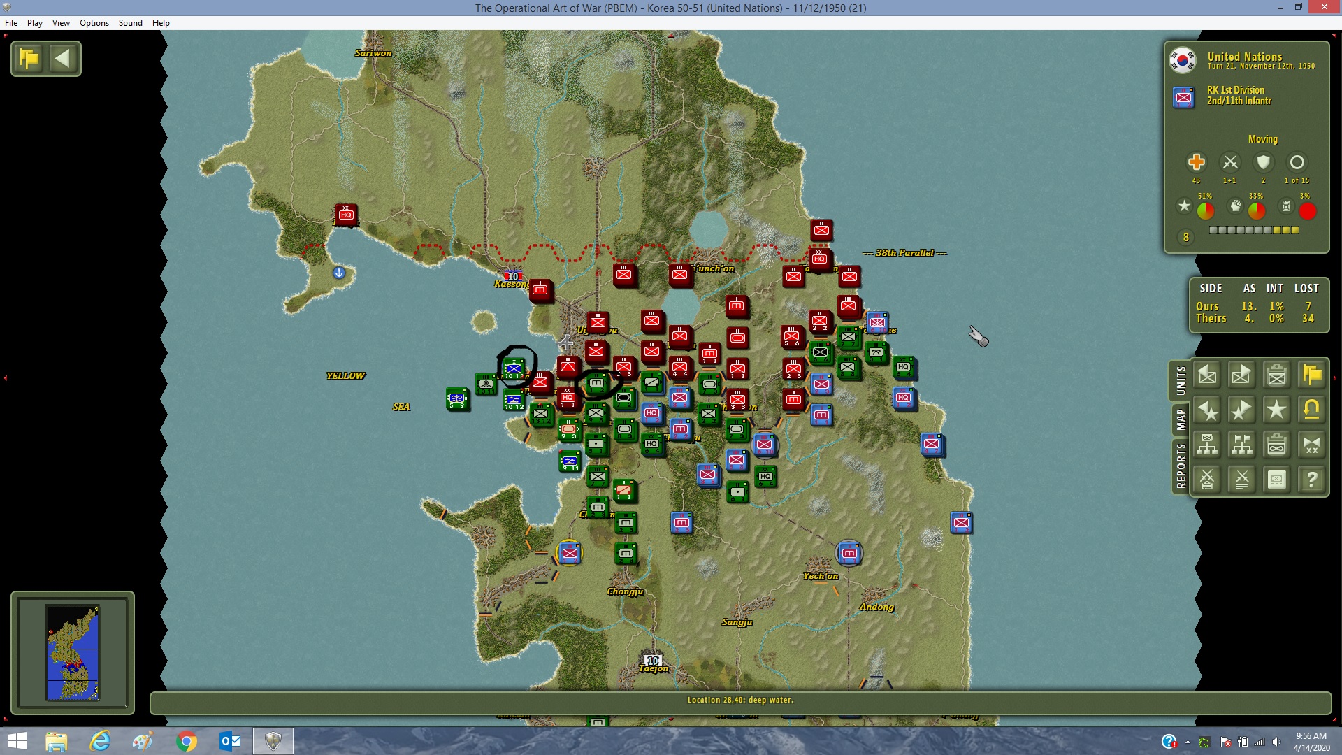1342x755 pixels.
Task: Click the crossed swords attack strength icon
Action: coord(1229,162)
